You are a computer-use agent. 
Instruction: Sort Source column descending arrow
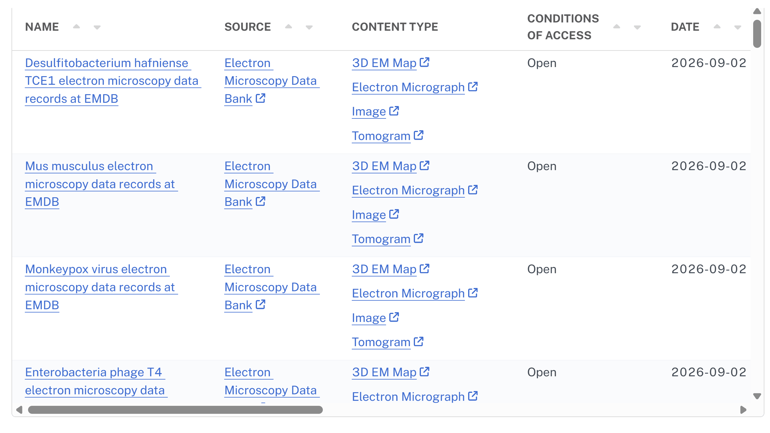click(309, 27)
